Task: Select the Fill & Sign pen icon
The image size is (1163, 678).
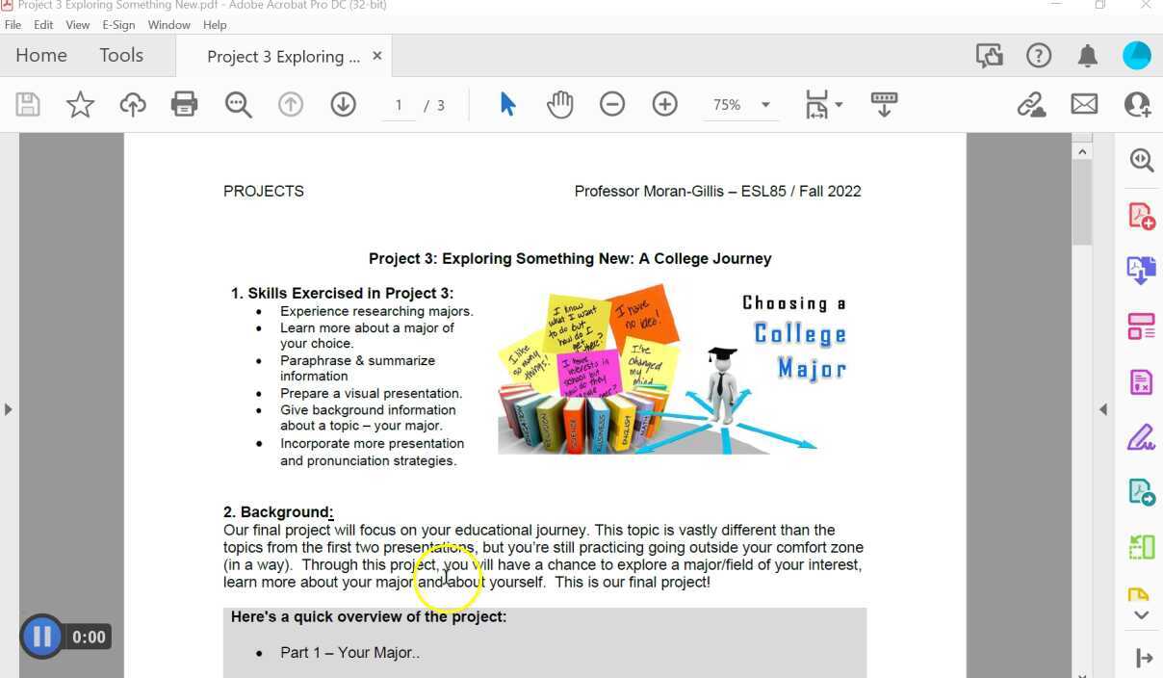Action: (x=1140, y=436)
